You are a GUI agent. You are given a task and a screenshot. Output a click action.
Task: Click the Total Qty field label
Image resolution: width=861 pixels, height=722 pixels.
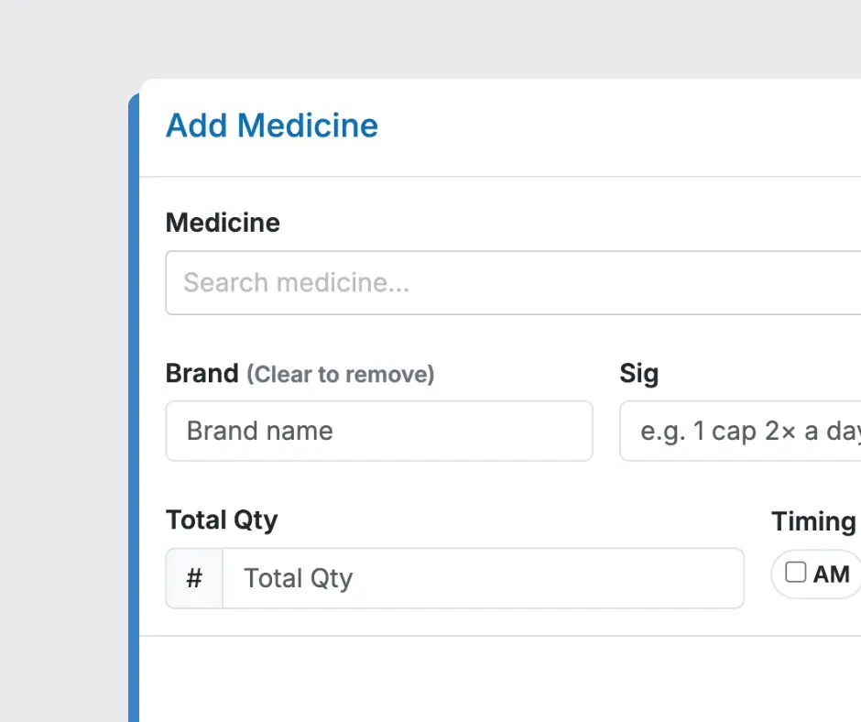222,520
